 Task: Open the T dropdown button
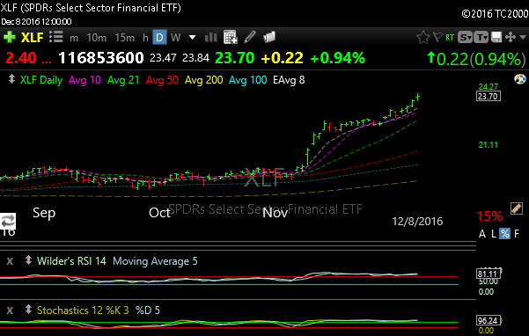(x=481, y=38)
